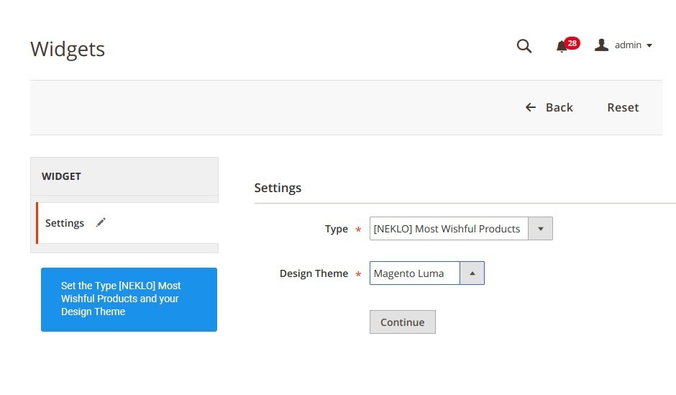Click the notifications bell icon
The image size is (676, 395).
(562, 47)
